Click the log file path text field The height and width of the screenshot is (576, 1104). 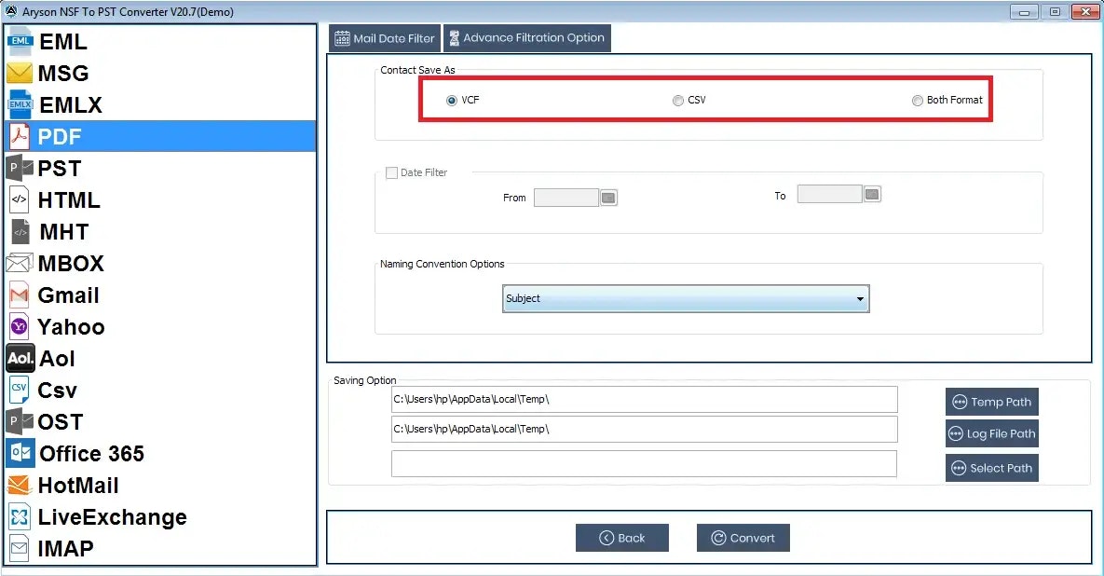coord(645,429)
